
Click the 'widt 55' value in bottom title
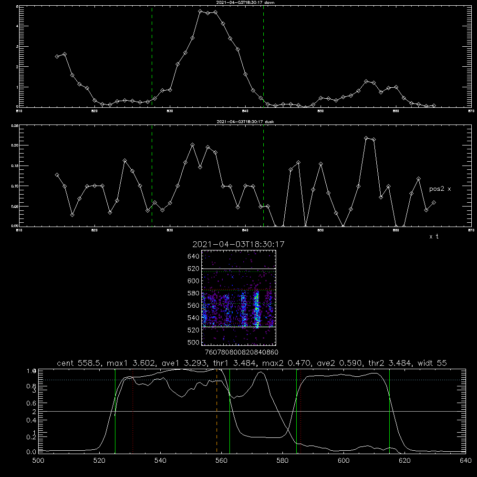(432, 363)
